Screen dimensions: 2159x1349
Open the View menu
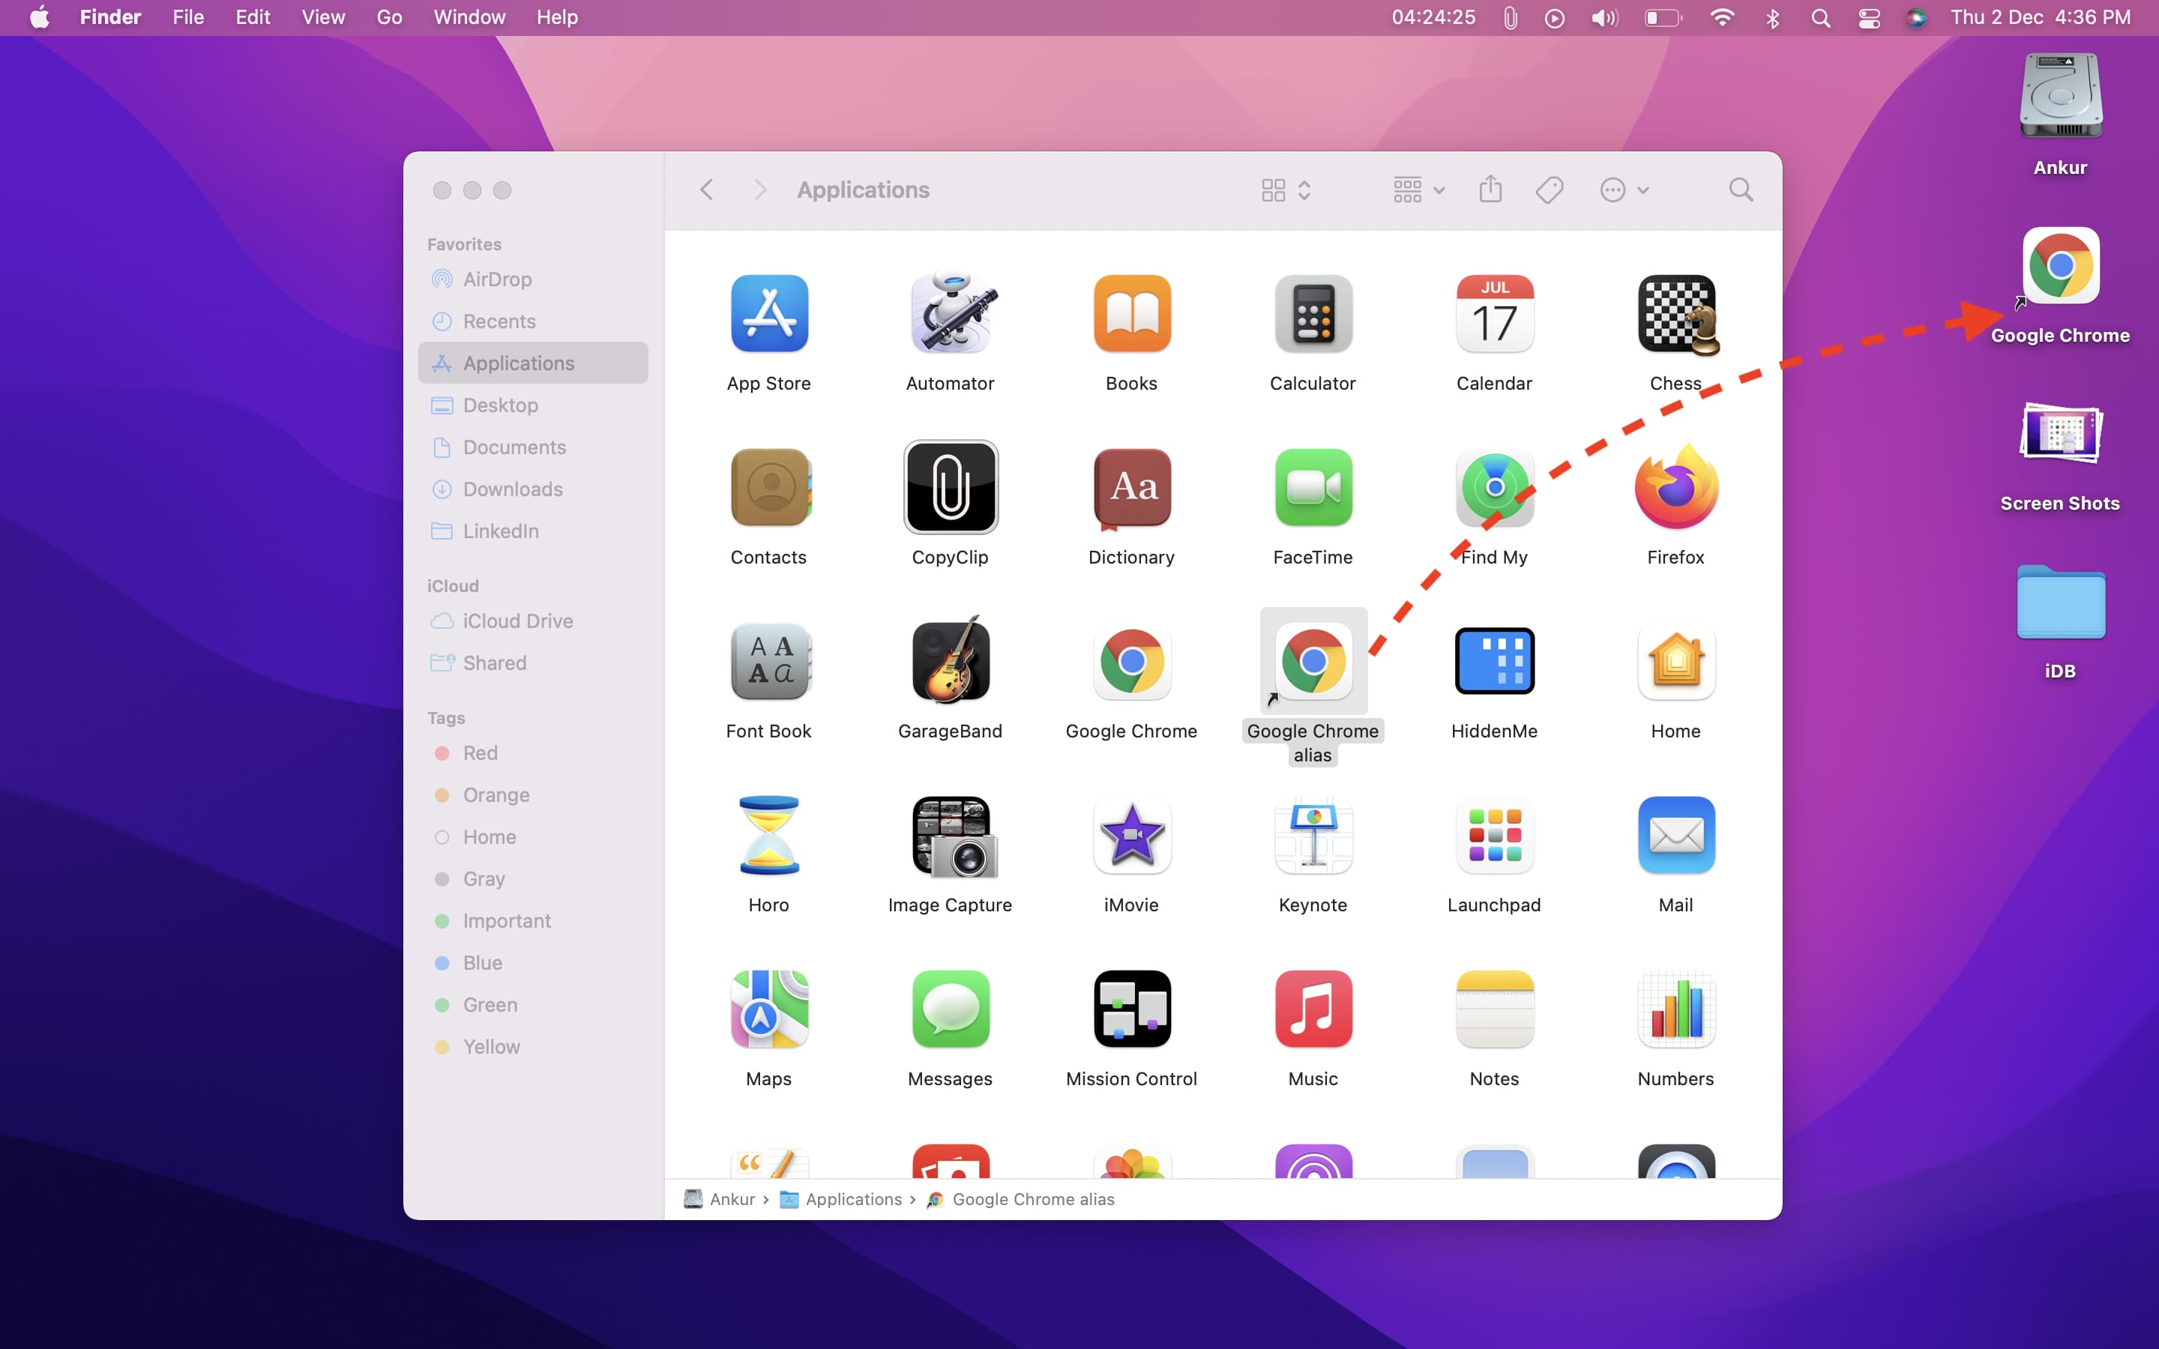tap(323, 18)
